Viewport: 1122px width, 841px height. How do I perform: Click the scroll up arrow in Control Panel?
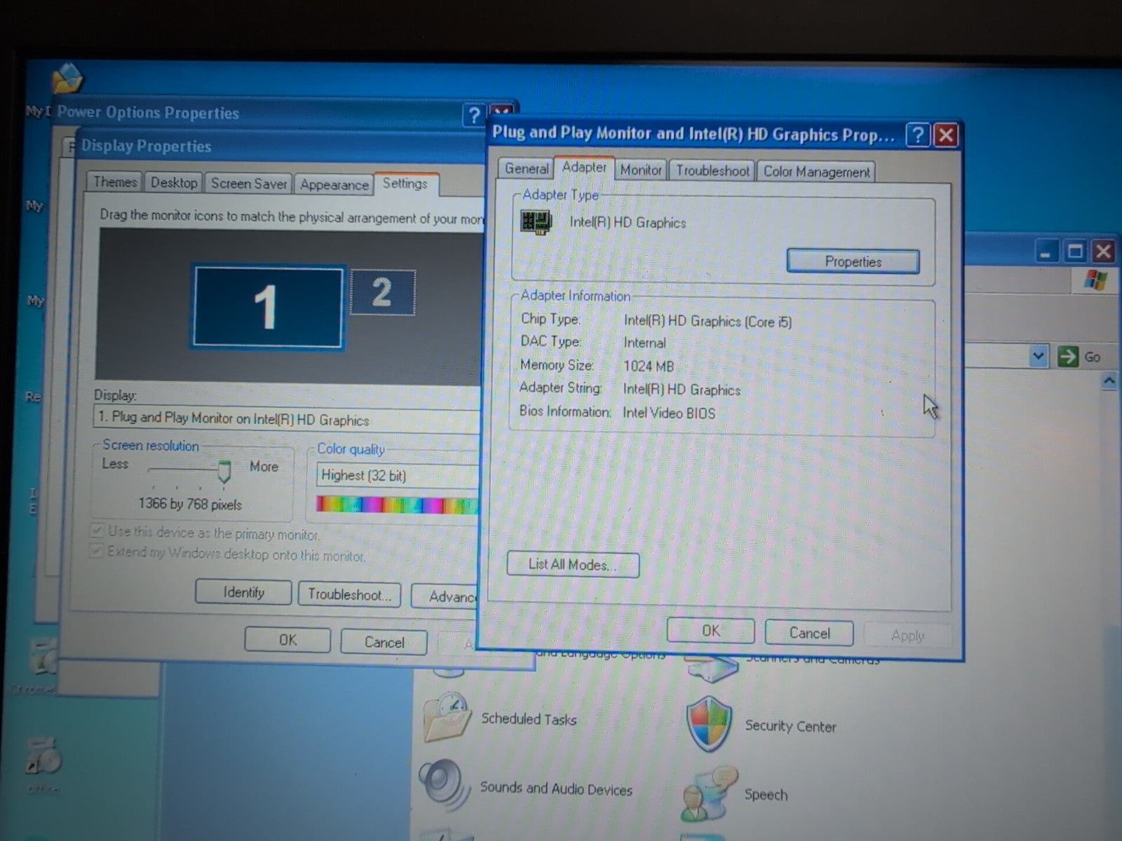click(1109, 381)
